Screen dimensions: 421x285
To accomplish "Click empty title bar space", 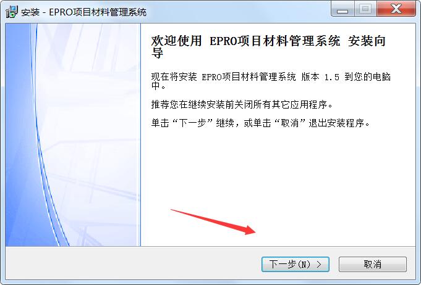I will (239, 12).
